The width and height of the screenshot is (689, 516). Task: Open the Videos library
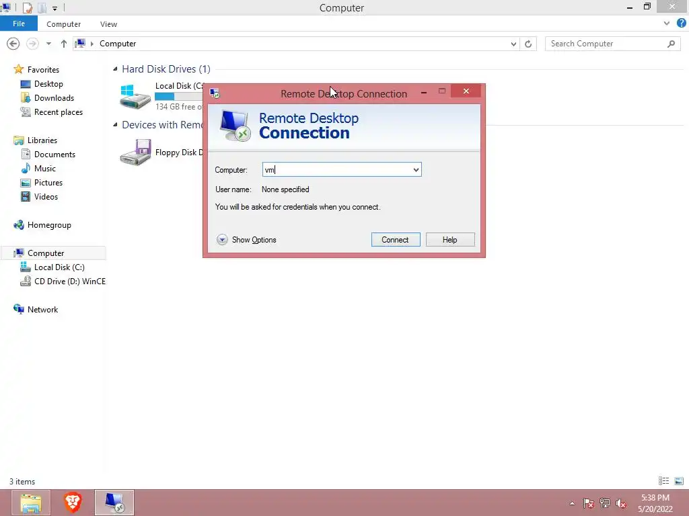click(x=46, y=197)
